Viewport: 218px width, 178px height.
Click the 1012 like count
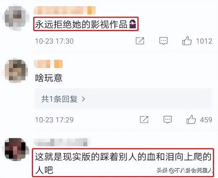[x=204, y=41]
